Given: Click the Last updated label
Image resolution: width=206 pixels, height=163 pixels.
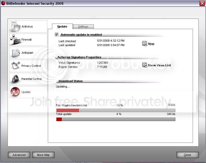Looking at the screenshot, I should click(x=67, y=45).
